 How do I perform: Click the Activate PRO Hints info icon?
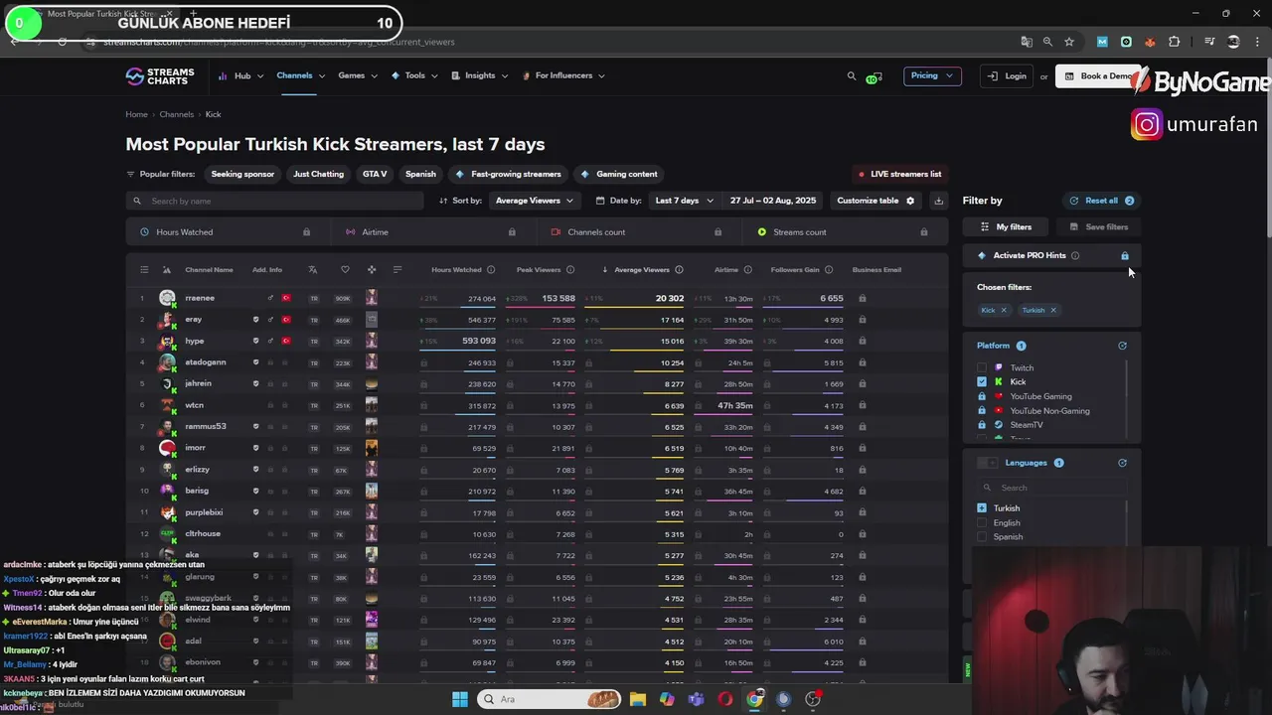point(1075,255)
